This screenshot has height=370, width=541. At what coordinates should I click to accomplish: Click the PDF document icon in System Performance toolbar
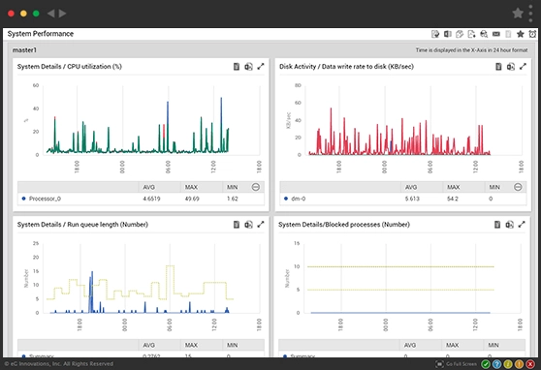[471, 34]
